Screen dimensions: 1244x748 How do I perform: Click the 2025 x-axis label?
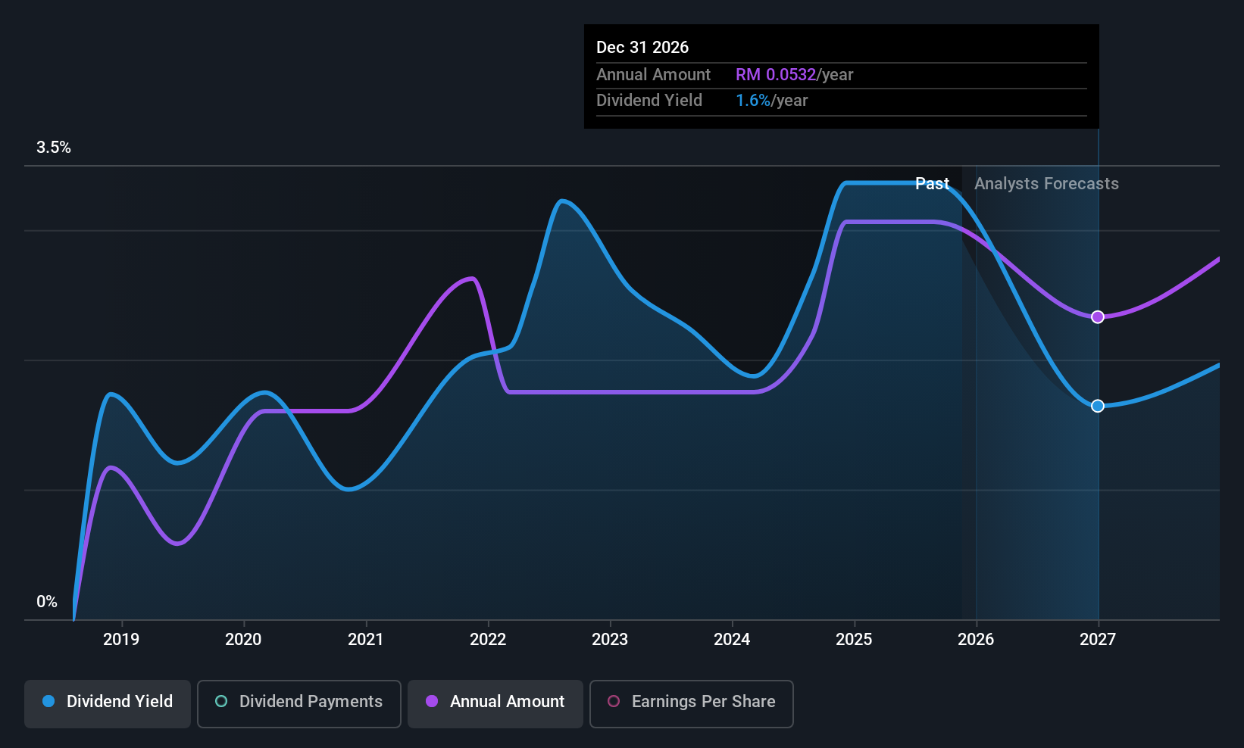point(854,640)
